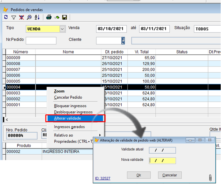Click the Nr.Pedido input field

(x=41, y=40)
